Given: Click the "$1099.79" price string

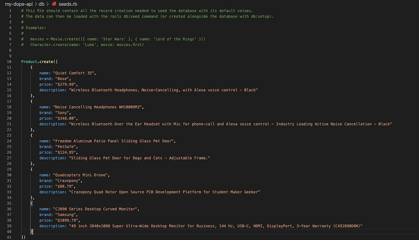Looking at the screenshot, I should [66, 221].
